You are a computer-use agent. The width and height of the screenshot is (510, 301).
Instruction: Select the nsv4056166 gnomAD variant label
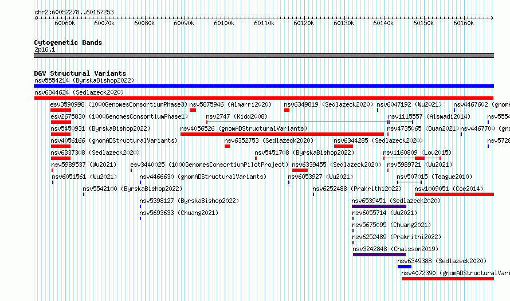pos(114,140)
